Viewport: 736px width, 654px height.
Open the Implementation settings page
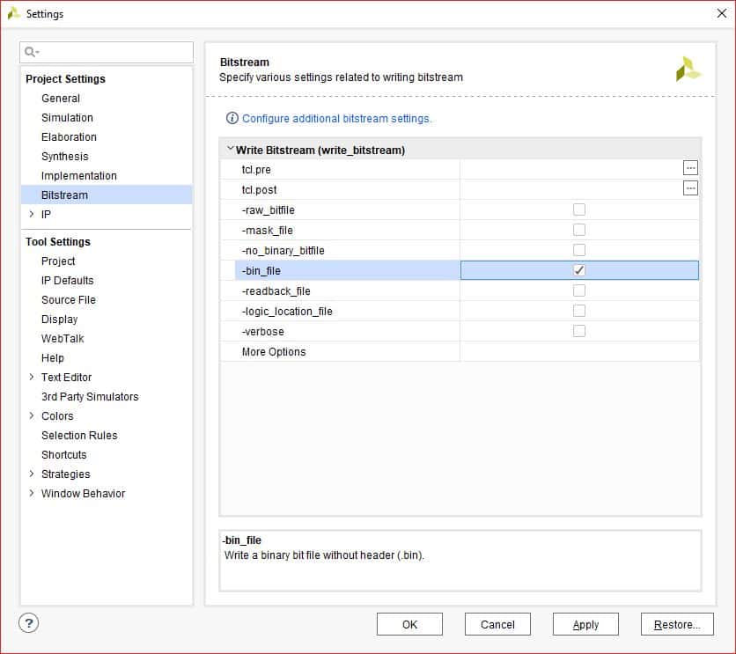(78, 176)
